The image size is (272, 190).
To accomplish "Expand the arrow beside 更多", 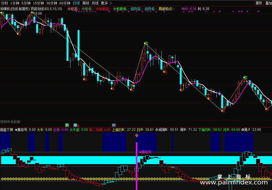I will [111, 3].
